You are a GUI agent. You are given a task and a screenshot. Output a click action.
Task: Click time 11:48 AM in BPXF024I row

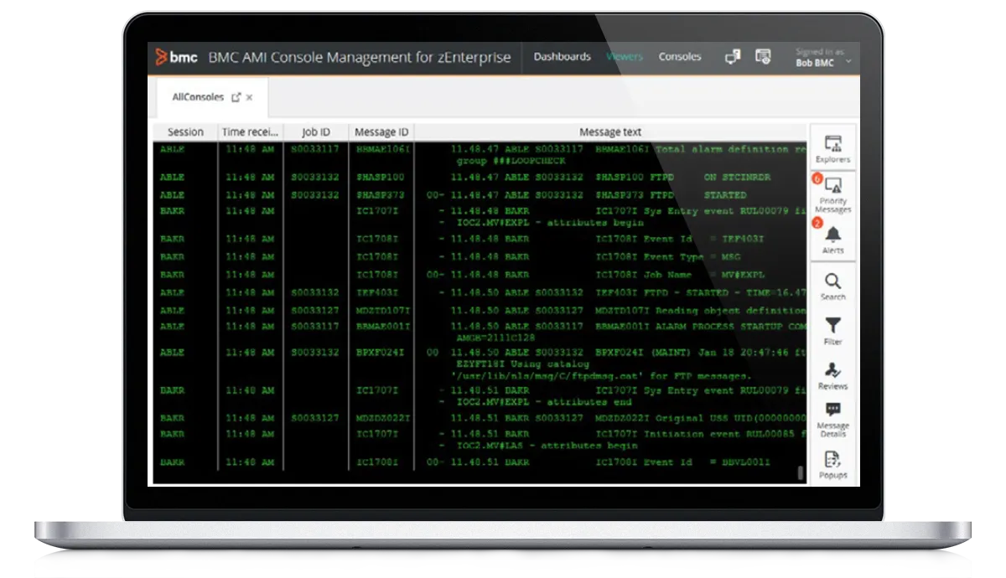249,354
